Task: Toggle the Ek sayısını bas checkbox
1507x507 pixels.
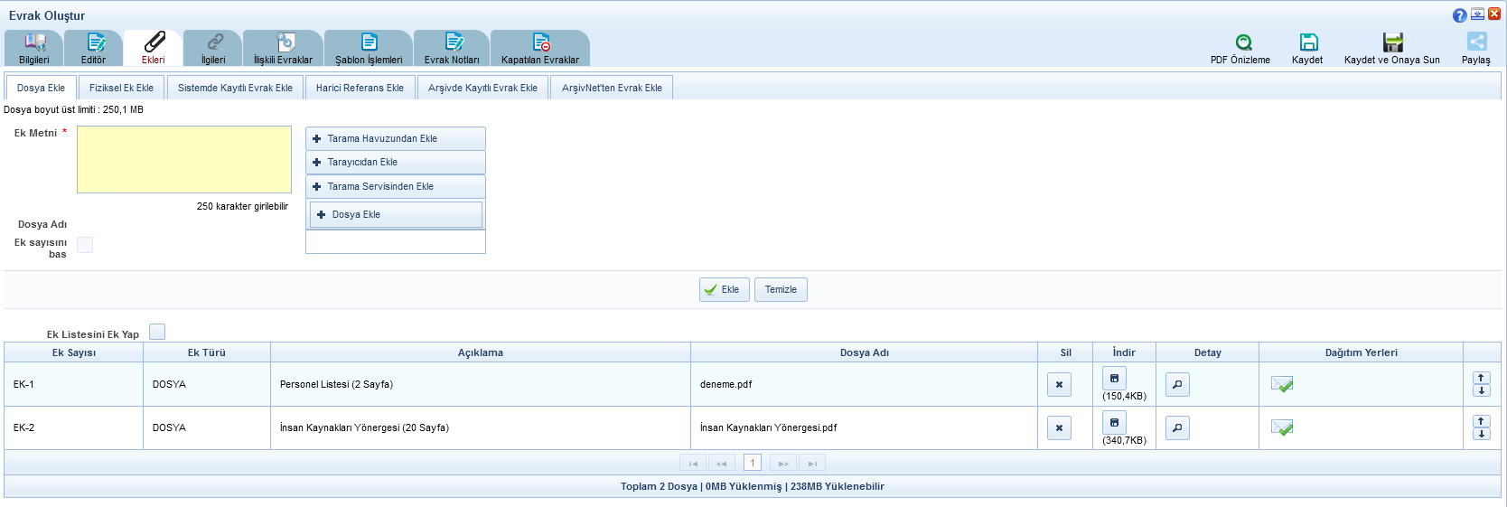Action: 85,245
